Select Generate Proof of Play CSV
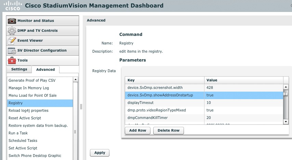The image size is (292, 160). click(40, 80)
